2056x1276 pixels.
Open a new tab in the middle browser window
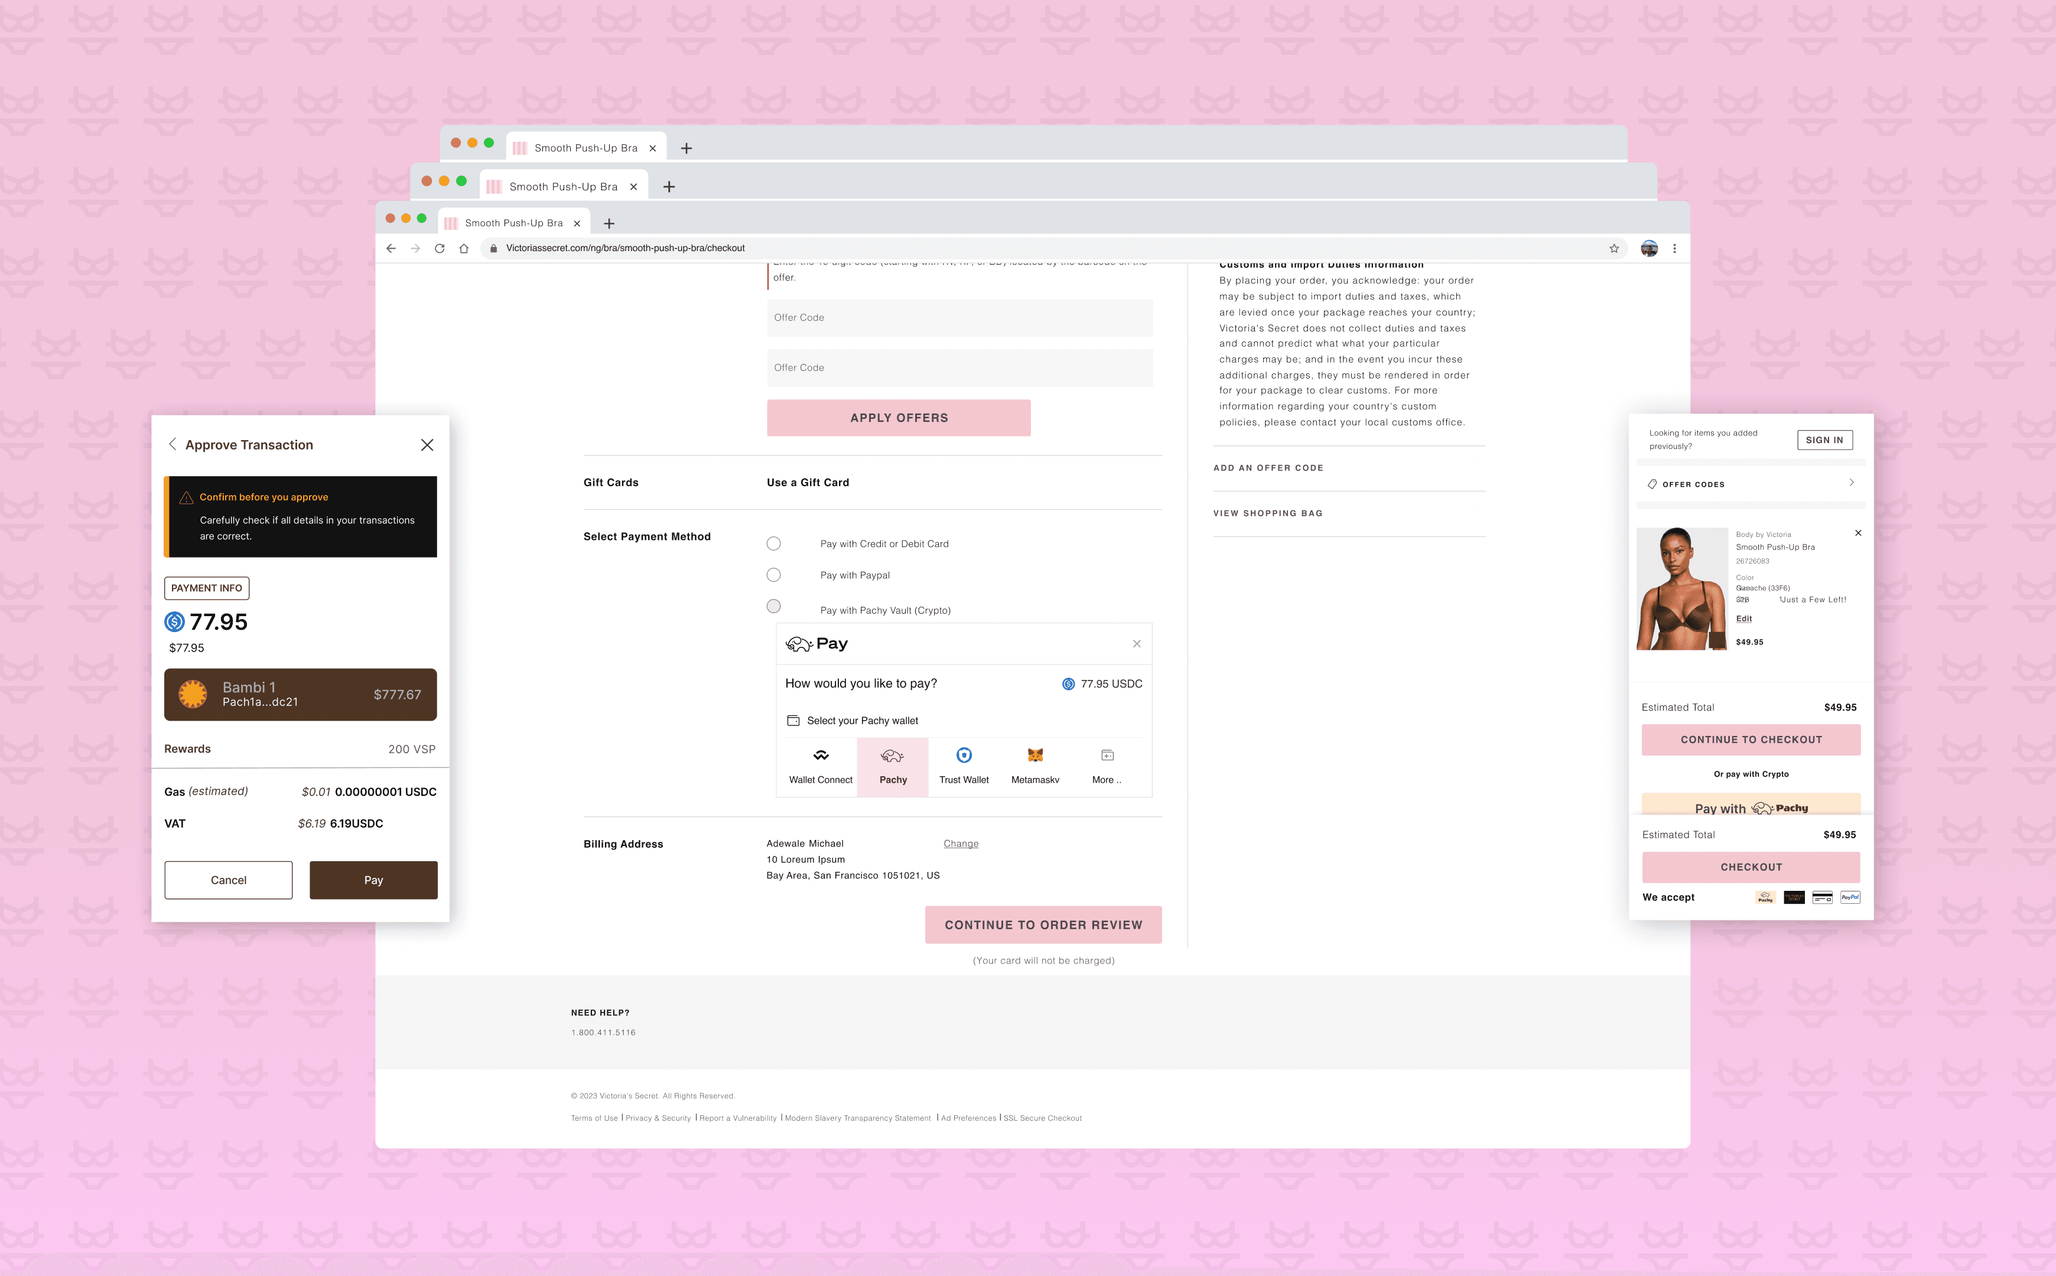coord(669,187)
